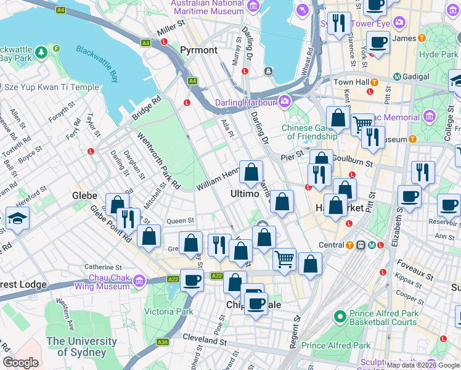Open the front cafe marker on Chippendale label
This screenshot has width=461, height=370.
tap(256, 306)
